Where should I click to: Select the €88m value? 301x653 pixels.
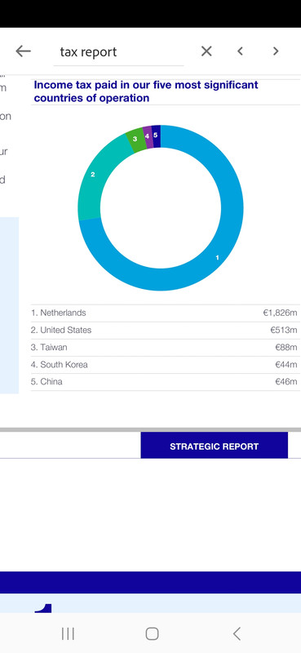click(x=286, y=348)
